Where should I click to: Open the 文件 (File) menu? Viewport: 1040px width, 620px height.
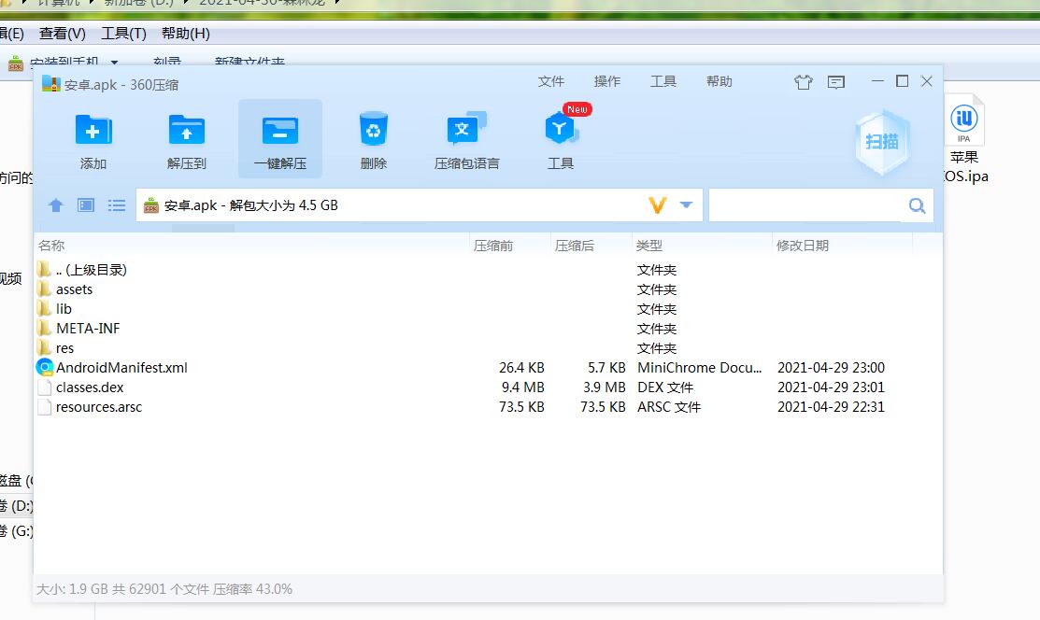coord(551,82)
